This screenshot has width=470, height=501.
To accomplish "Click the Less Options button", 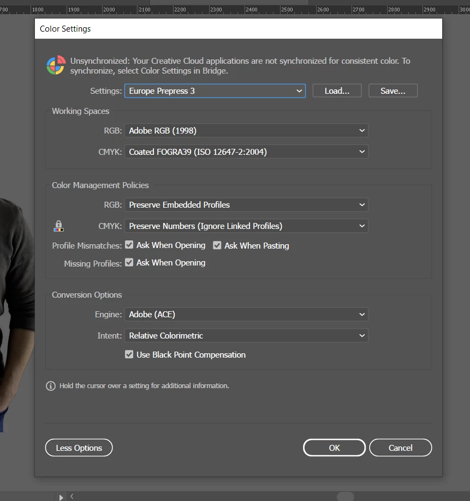I will tap(79, 448).
